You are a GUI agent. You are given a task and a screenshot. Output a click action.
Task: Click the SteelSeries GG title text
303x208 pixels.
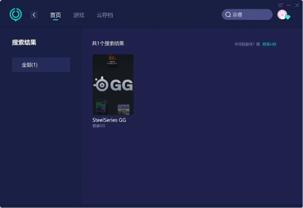(x=109, y=120)
